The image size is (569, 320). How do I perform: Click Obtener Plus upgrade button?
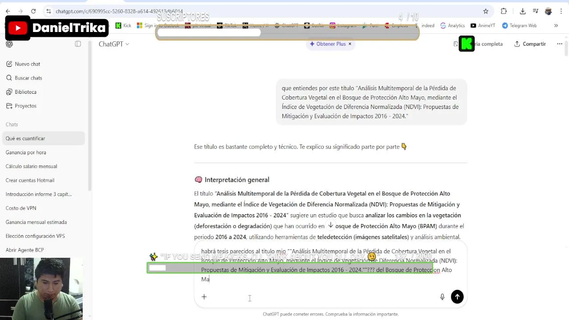coord(328,44)
